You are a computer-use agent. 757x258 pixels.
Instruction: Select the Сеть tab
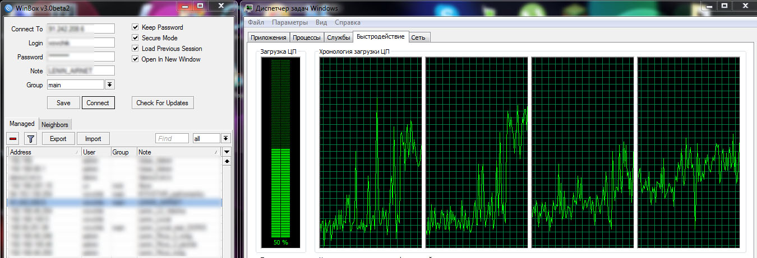418,37
